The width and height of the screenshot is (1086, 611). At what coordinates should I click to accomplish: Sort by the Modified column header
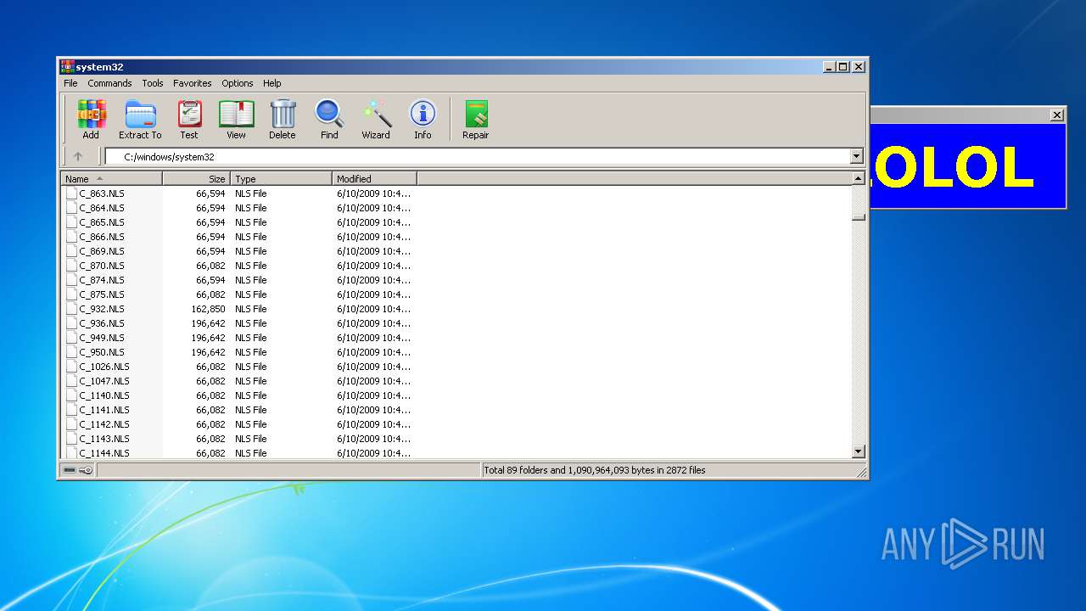pos(375,179)
